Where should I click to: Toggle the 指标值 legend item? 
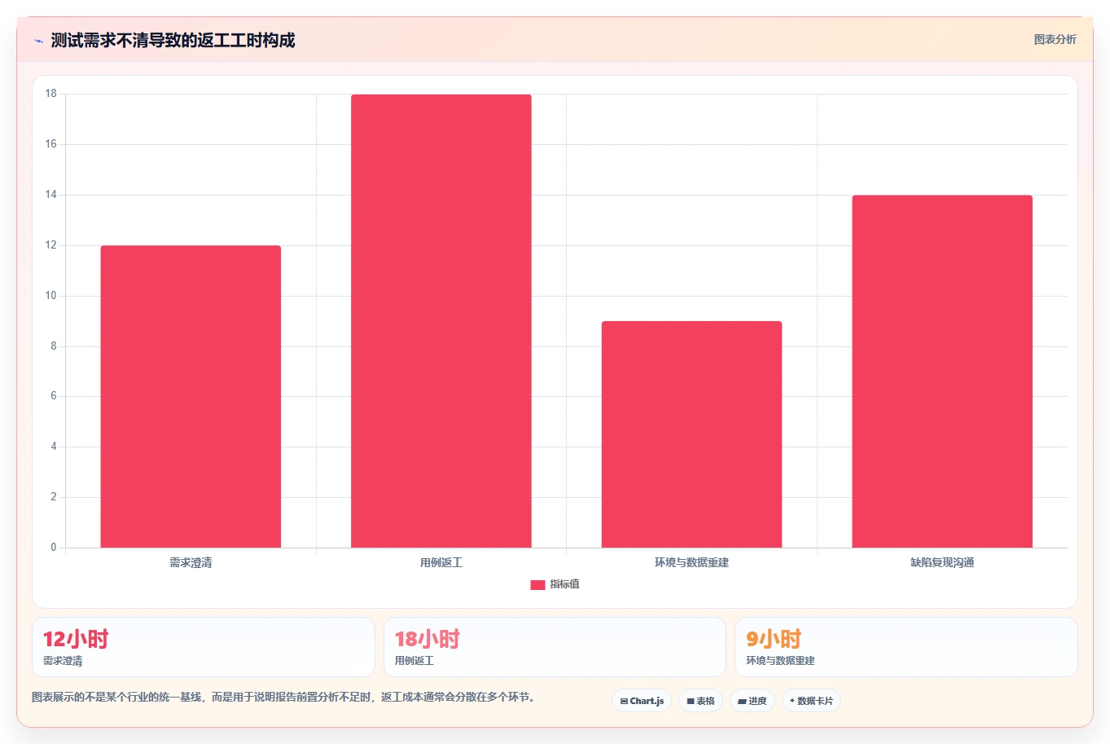(555, 584)
